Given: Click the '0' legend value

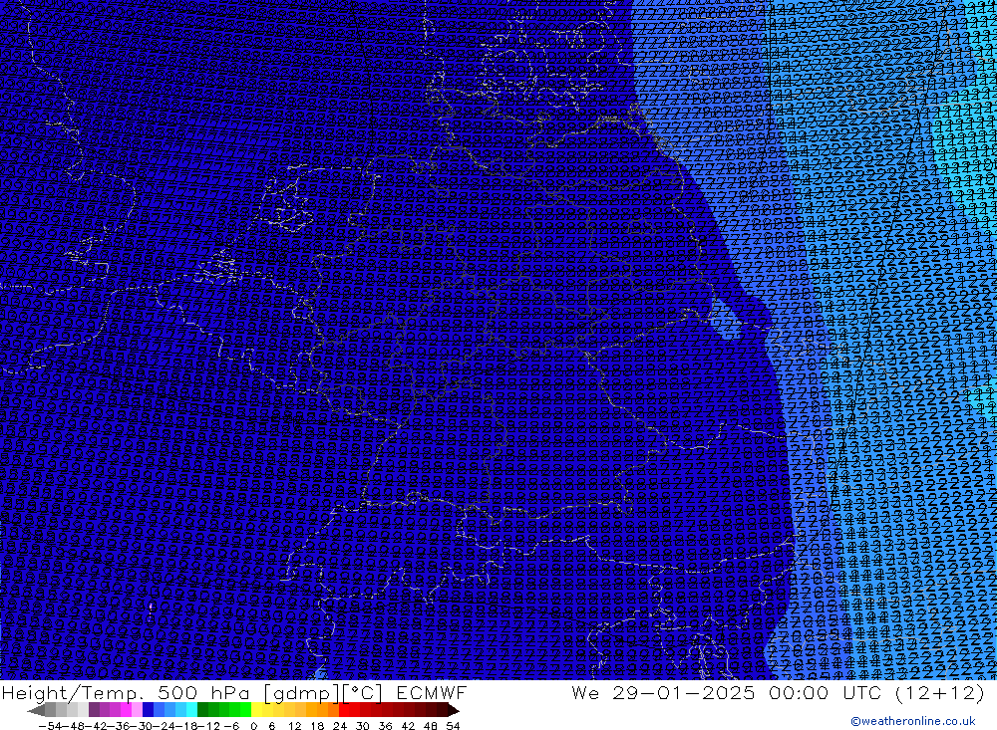Looking at the screenshot, I should click(x=253, y=726).
